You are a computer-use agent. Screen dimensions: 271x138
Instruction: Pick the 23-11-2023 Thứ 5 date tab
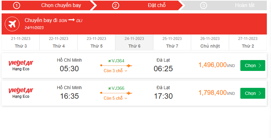click(x=97, y=42)
